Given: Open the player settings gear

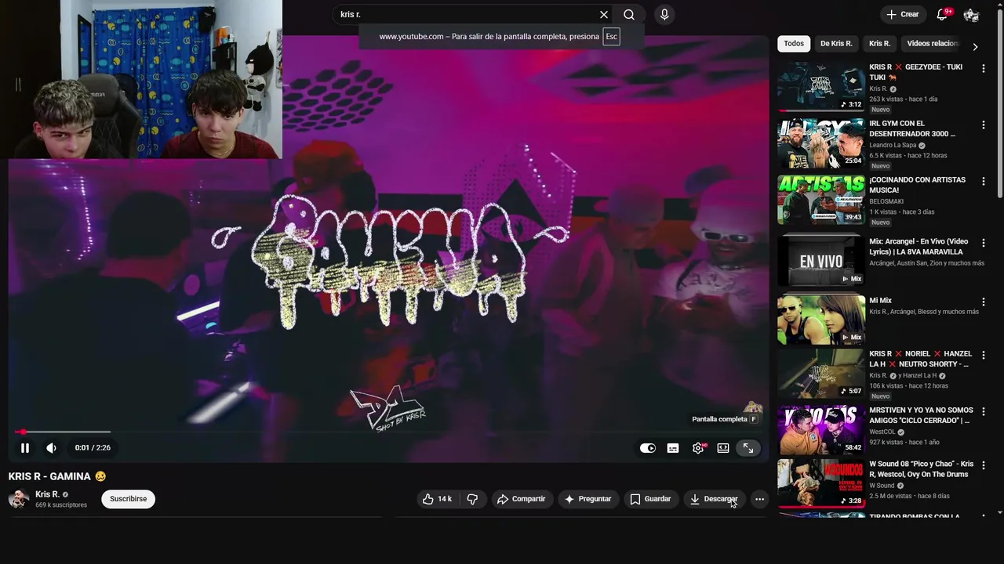Looking at the screenshot, I should (x=698, y=448).
